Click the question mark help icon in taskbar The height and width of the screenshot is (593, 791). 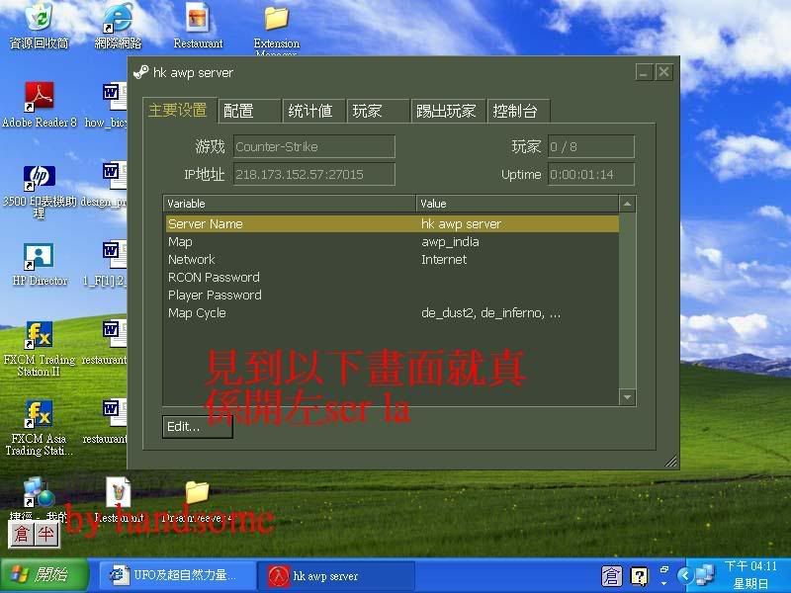point(639,576)
